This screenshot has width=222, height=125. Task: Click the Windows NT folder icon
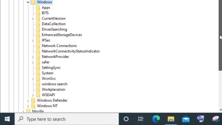[33, 106]
